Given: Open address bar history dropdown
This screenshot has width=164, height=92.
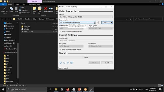Looking at the screenshot, I should click(127, 19).
